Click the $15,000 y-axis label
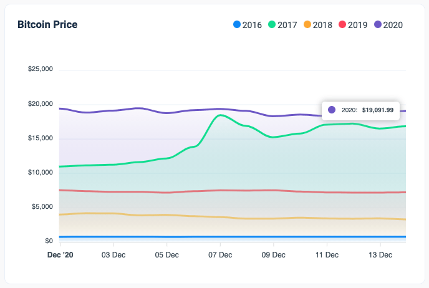 40,138
